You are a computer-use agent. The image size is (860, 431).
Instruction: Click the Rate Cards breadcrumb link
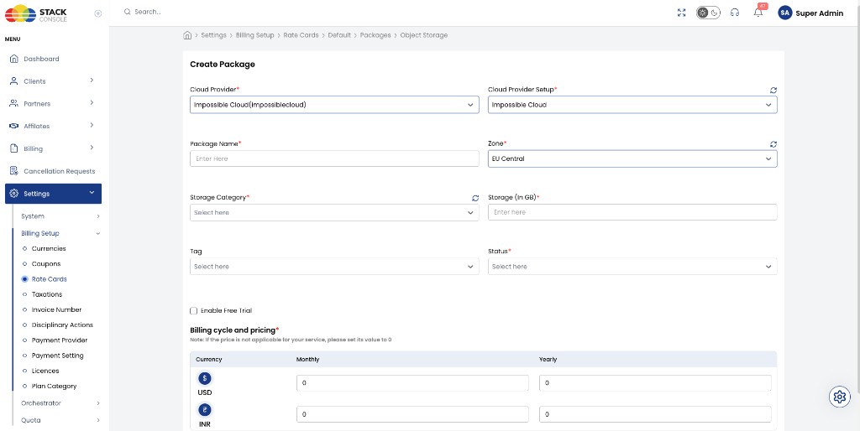[302, 35]
